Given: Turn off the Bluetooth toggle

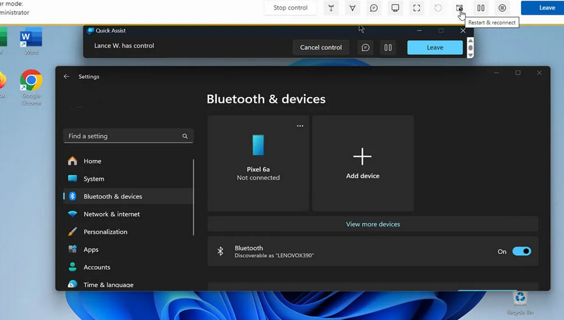Looking at the screenshot, I should point(522,251).
